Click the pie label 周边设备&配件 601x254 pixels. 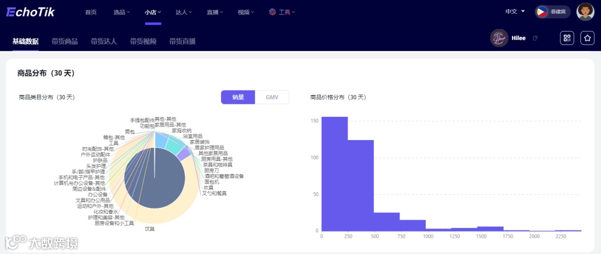(89, 189)
